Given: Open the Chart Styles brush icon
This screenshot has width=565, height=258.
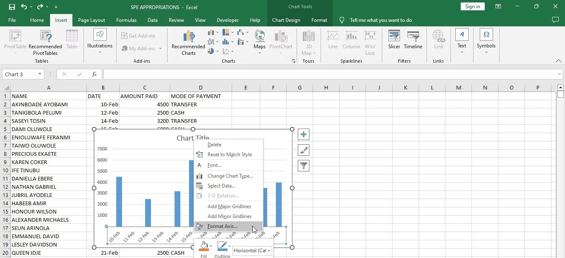Looking at the screenshot, I should pyautogui.click(x=303, y=150).
